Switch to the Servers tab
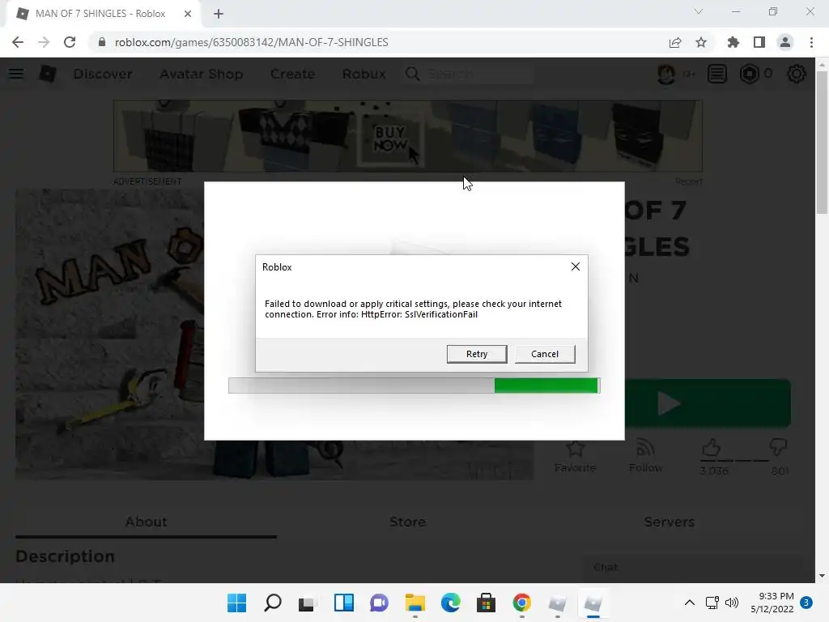Viewport: 829px width, 622px height. point(669,522)
